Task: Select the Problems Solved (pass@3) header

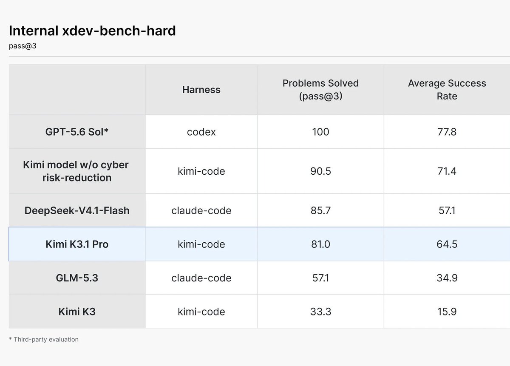Action: [320, 90]
